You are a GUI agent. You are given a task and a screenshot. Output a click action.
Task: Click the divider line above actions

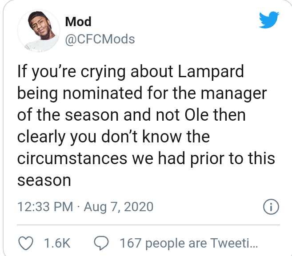coord(148,225)
